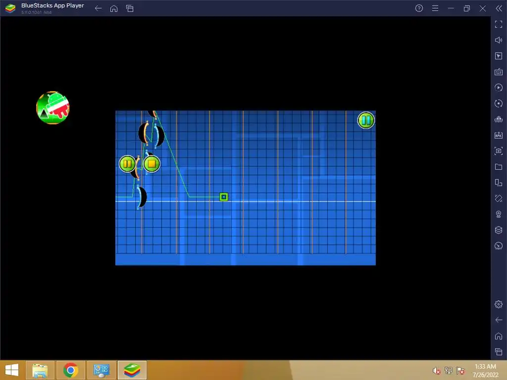Open the media folder icon in sidebar
The image size is (507, 380).
(x=499, y=167)
